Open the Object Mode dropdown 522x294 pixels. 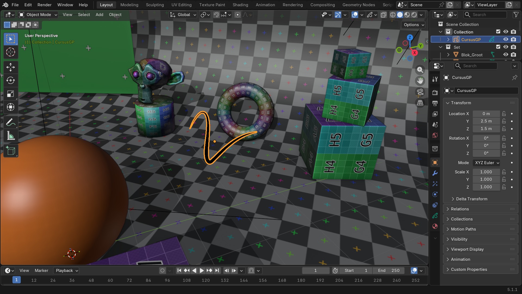point(38,15)
